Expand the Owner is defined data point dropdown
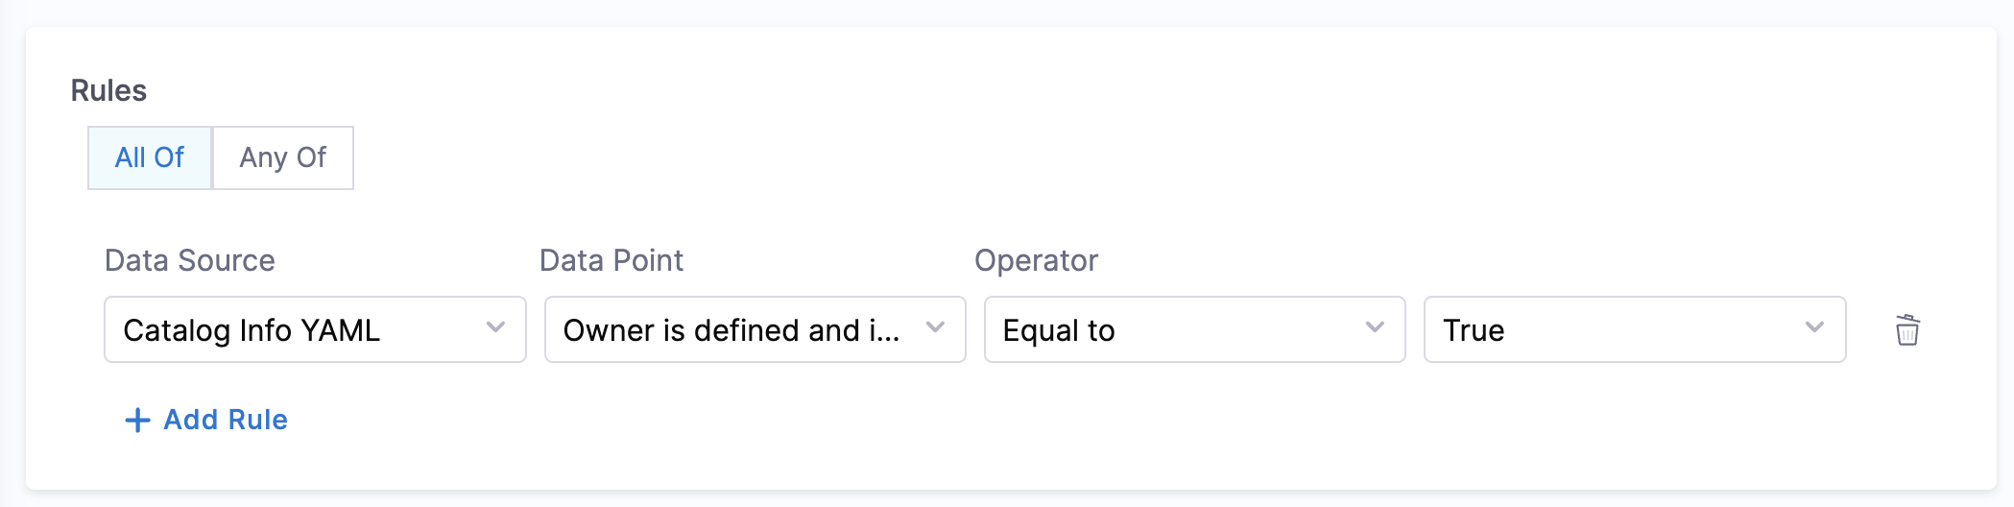 (x=755, y=329)
